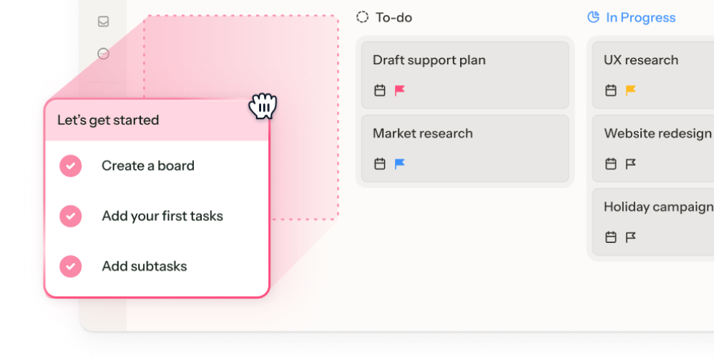Click the yellow flag on UX research

tap(631, 91)
